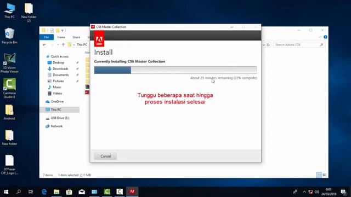Switch to Home ribbon tab in Explorer
Screen dimensions: 351x197
(x=61, y=37)
